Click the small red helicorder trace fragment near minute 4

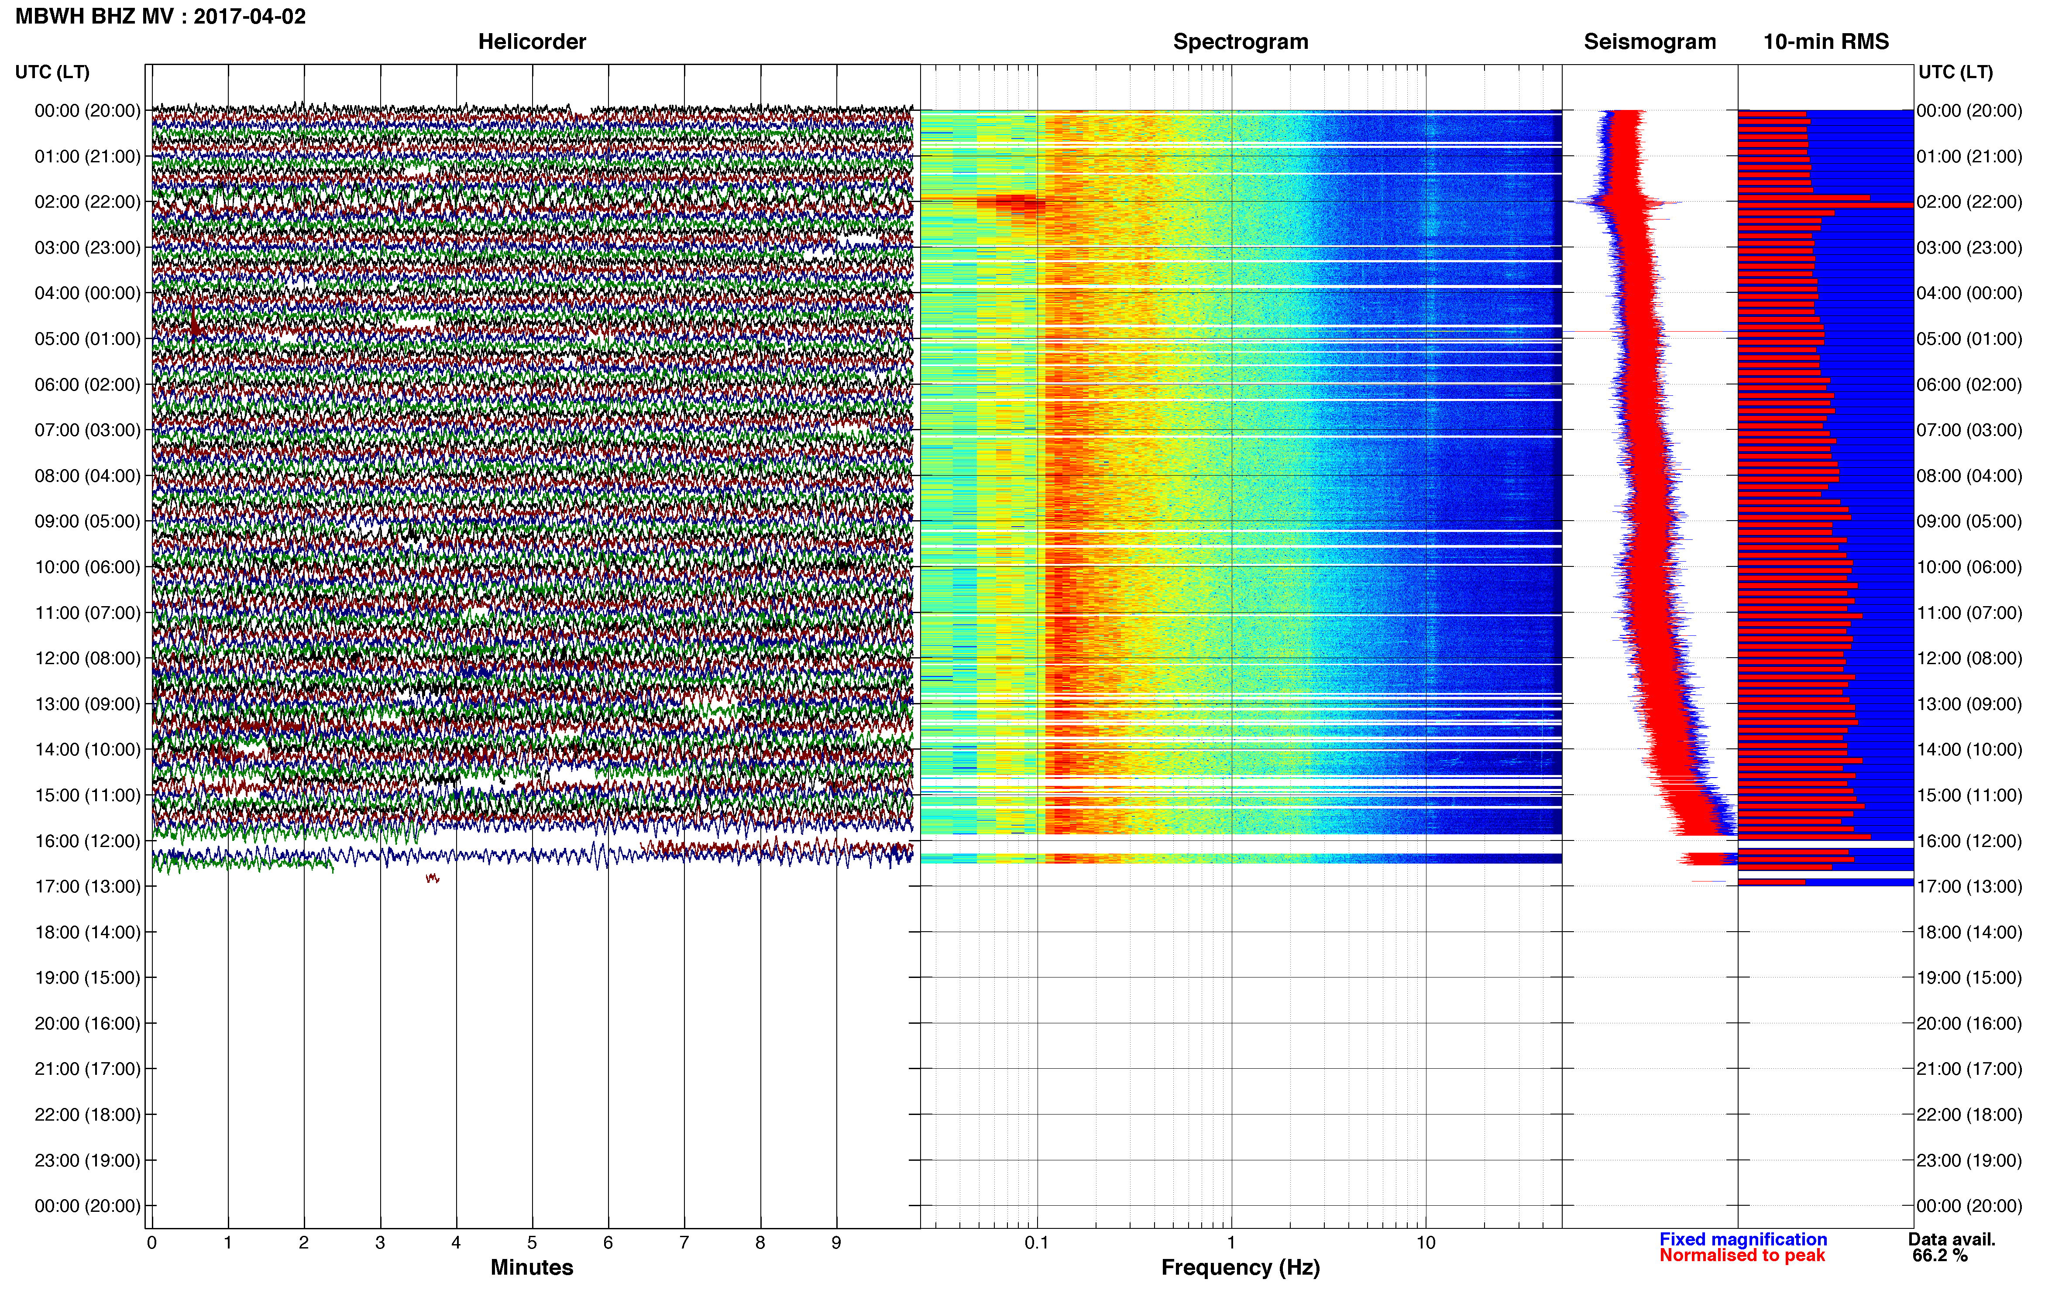(x=433, y=878)
